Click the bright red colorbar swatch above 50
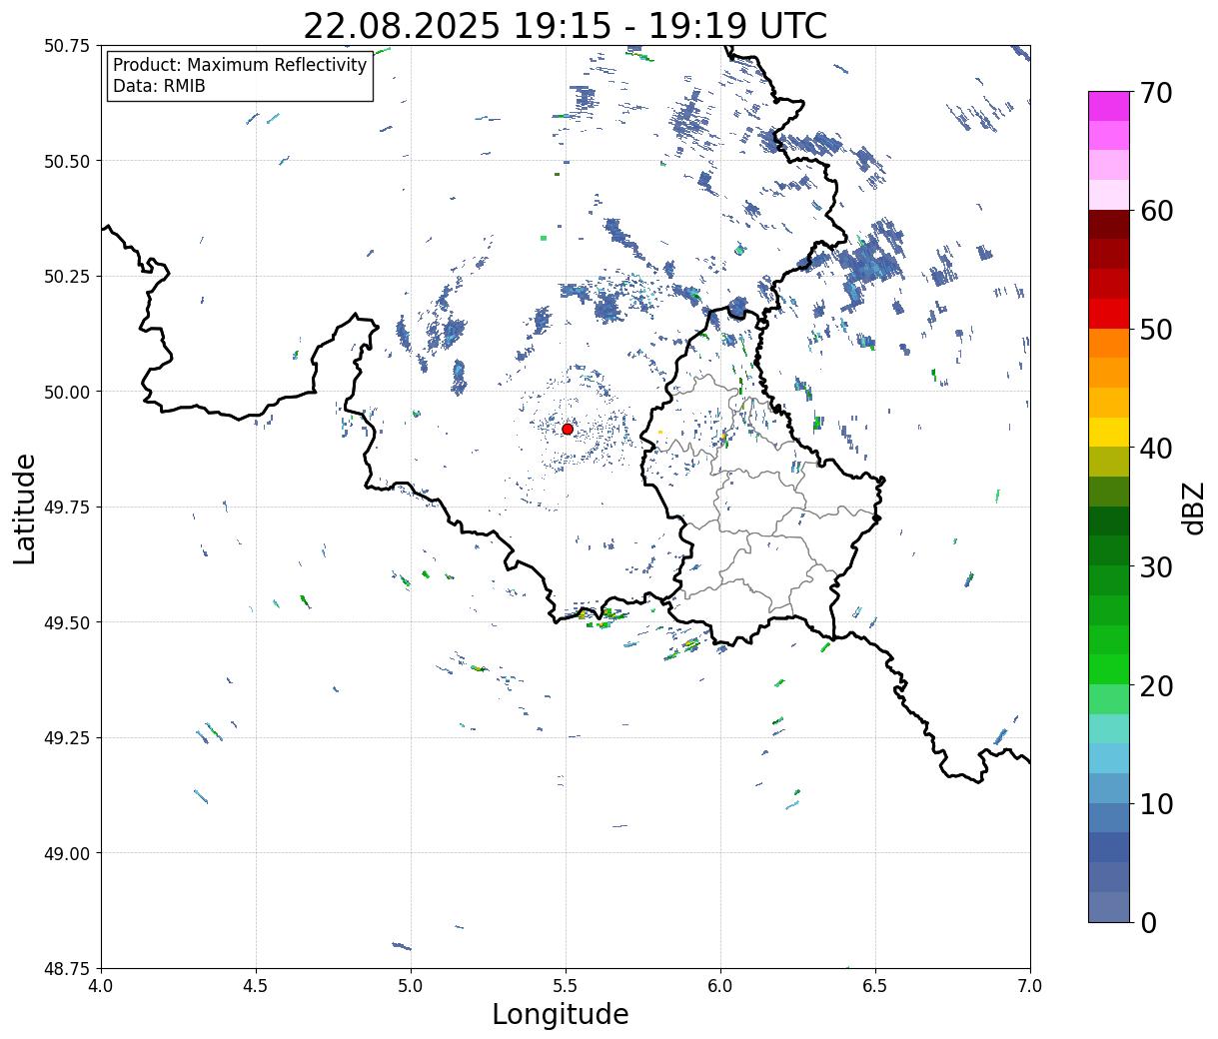Screen dimensions: 1218x1039 [1109, 314]
